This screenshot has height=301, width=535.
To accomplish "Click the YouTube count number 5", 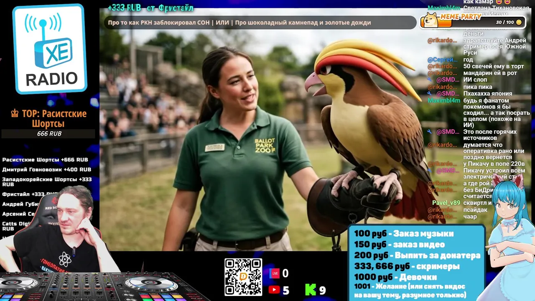I will pyautogui.click(x=286, y=290).
